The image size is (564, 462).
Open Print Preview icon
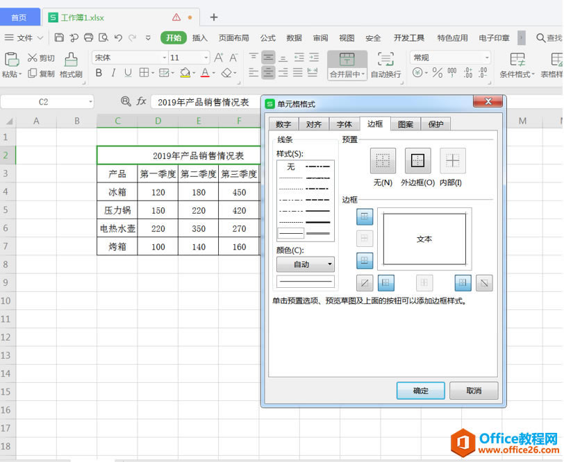click(x=103, y=37)
